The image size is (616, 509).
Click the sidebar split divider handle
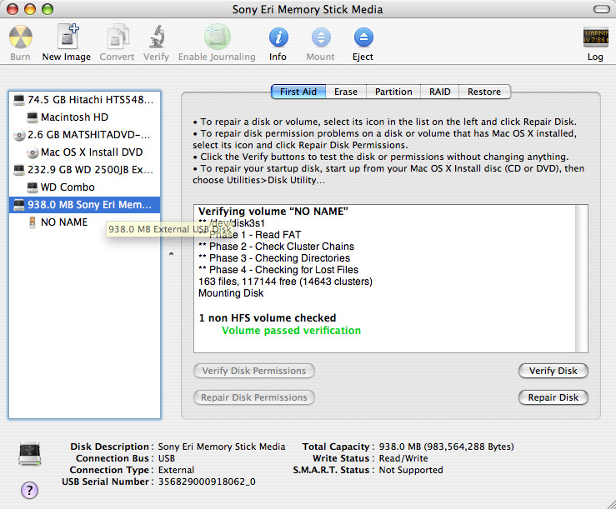click(x=171, y=254)
